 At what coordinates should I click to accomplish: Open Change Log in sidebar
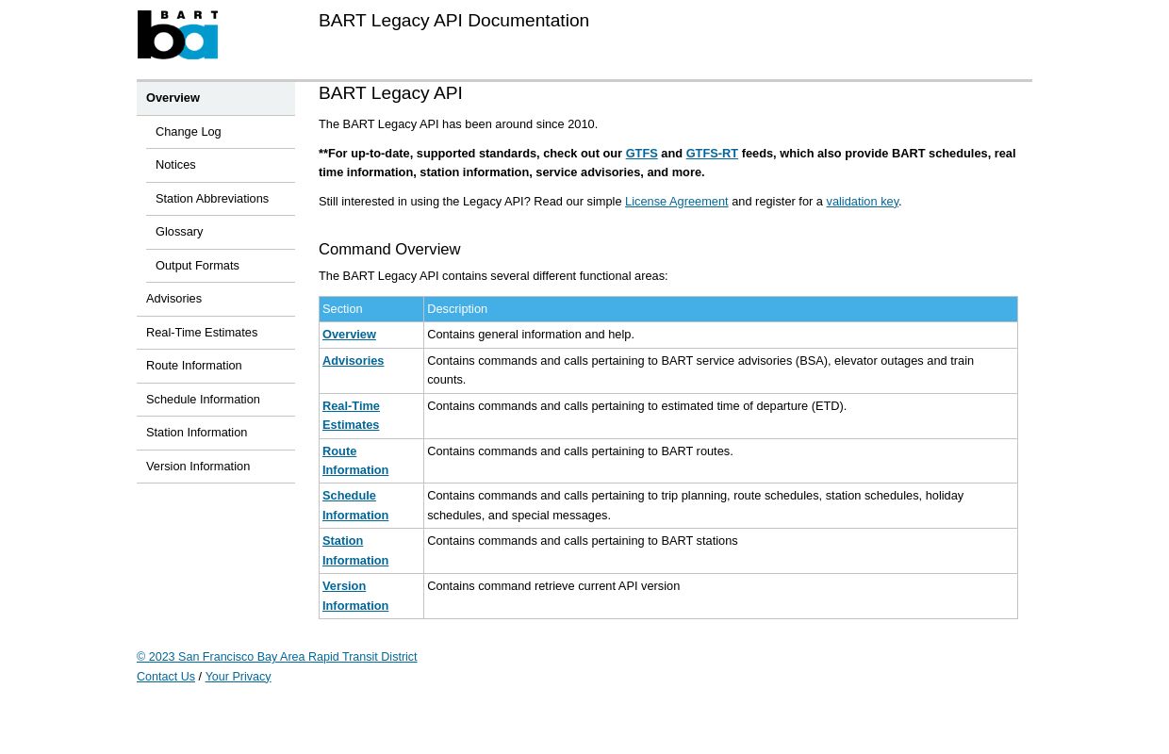pos(221,132)
